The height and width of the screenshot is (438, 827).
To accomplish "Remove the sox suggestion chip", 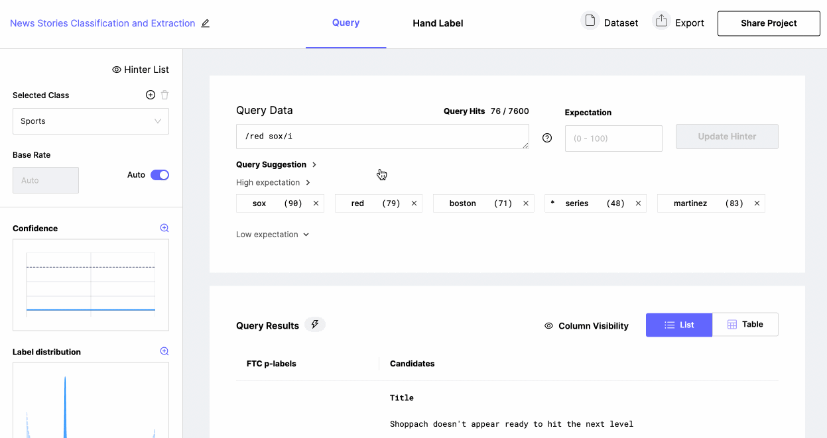I will click(316, 203).
